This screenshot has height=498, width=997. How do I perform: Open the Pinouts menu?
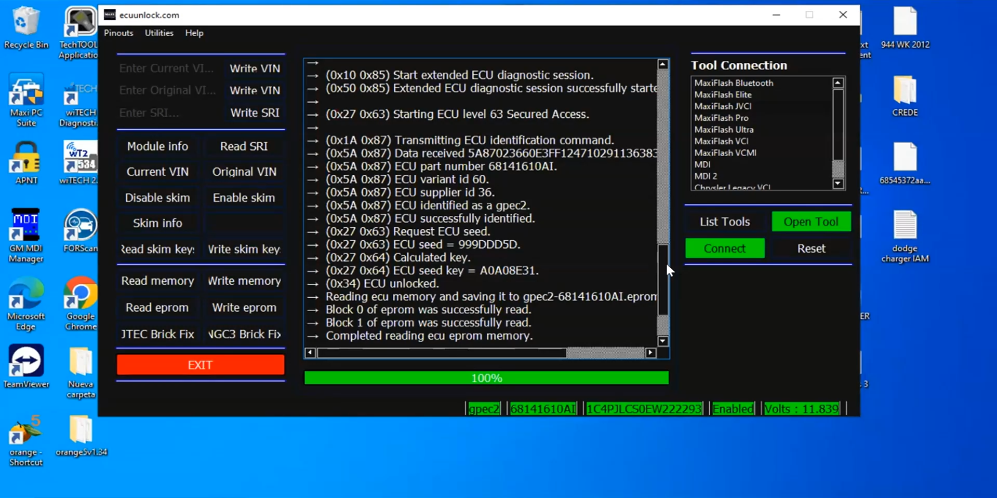point(118,33)
